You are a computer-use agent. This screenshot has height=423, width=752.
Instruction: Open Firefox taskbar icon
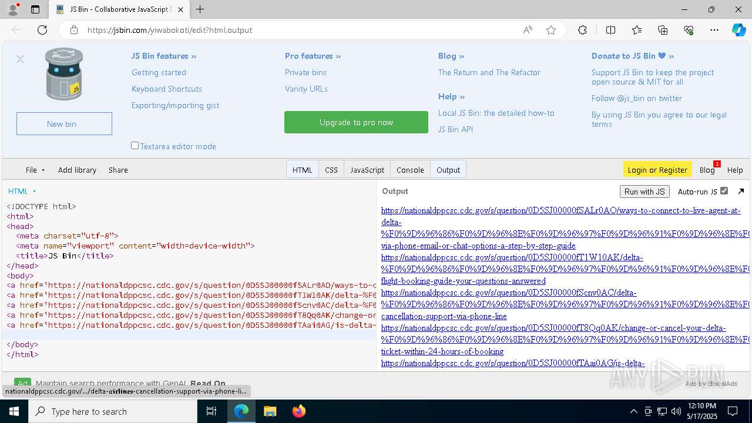298,411
